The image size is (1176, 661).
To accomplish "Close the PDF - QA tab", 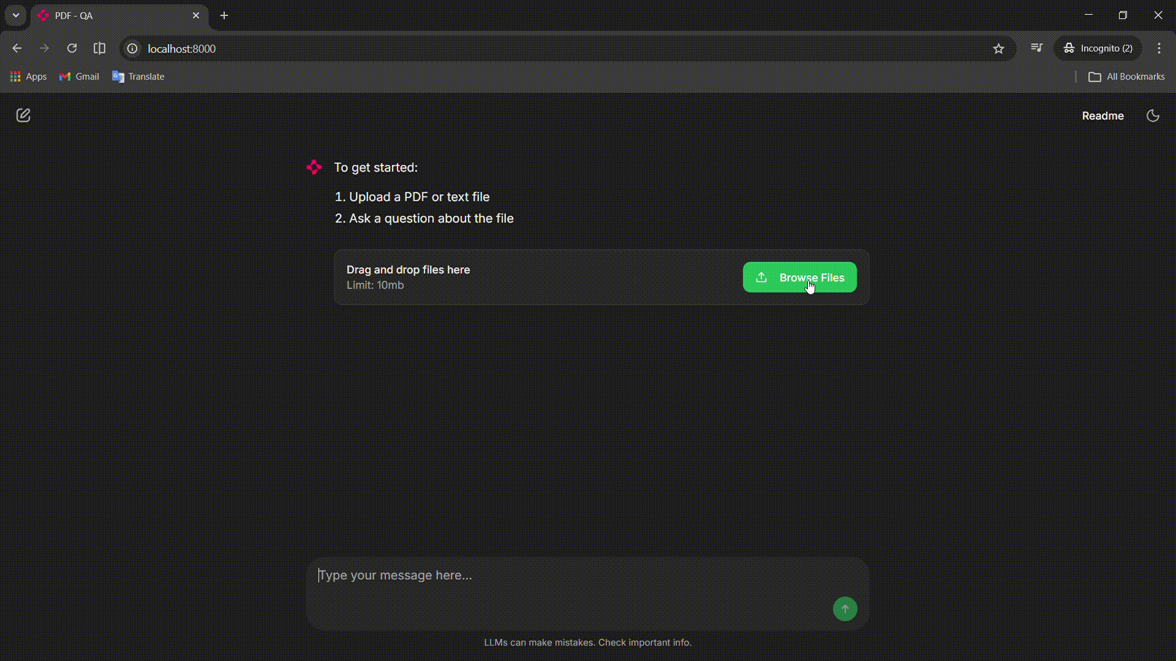I will 196,15.
